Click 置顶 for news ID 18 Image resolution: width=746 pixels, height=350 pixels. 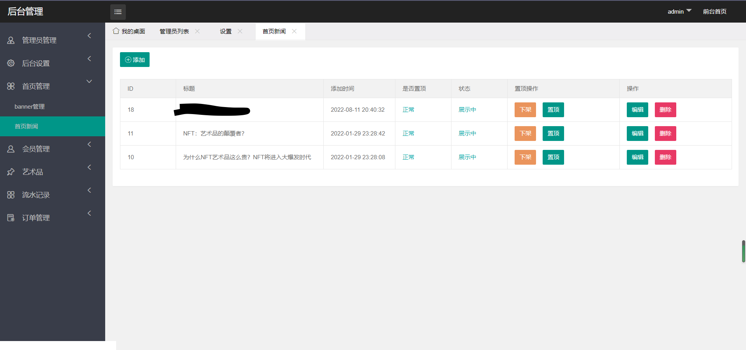pos(553,110)
